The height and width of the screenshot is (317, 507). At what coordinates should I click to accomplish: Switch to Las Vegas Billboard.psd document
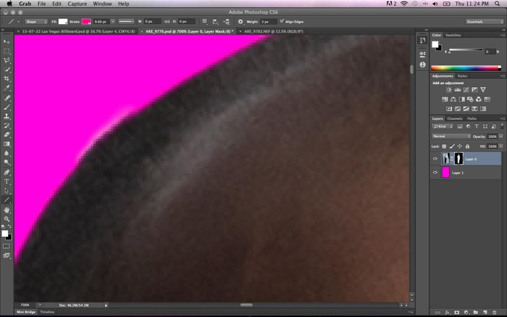79,31
